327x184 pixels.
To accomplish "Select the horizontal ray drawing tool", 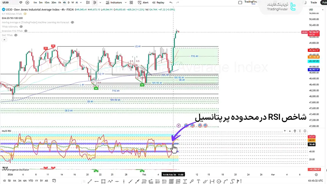I will 96,181.
